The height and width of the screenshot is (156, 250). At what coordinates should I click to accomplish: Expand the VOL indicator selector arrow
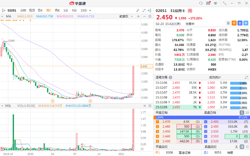pos(2,106)
